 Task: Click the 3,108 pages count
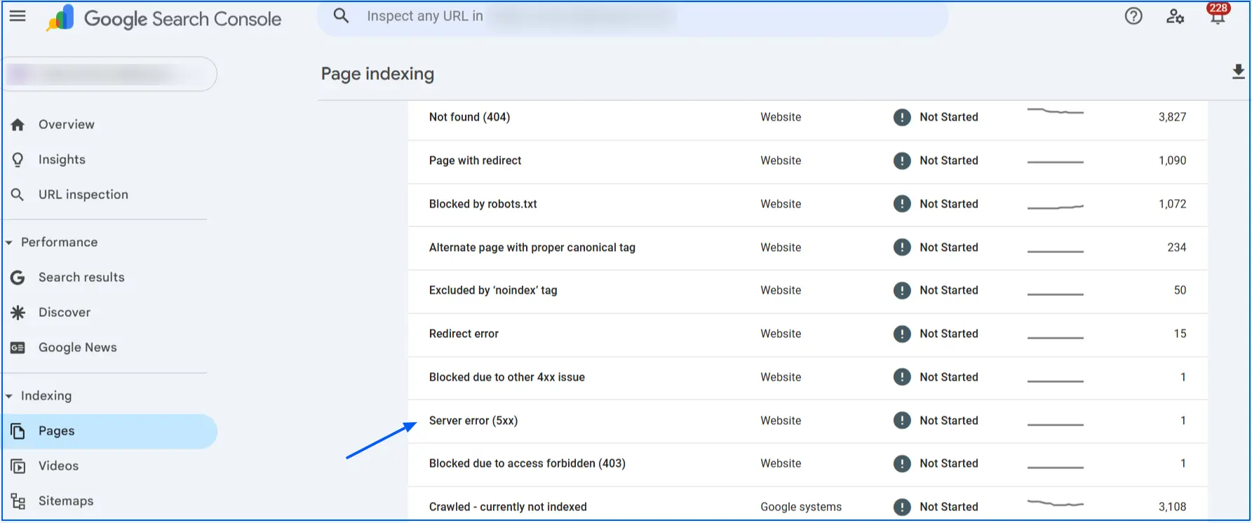(1172, 507)
